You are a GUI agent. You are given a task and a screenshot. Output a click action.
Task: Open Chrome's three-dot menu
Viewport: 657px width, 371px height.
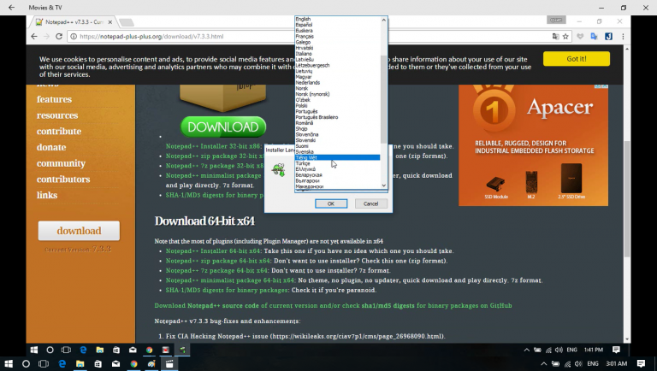point(623,37)
